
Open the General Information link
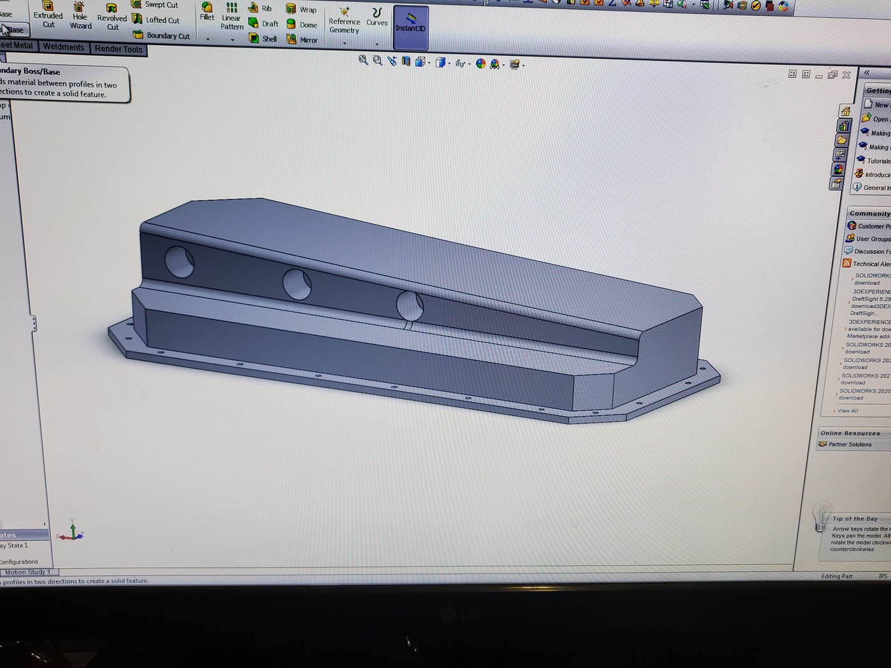[872, 187]
